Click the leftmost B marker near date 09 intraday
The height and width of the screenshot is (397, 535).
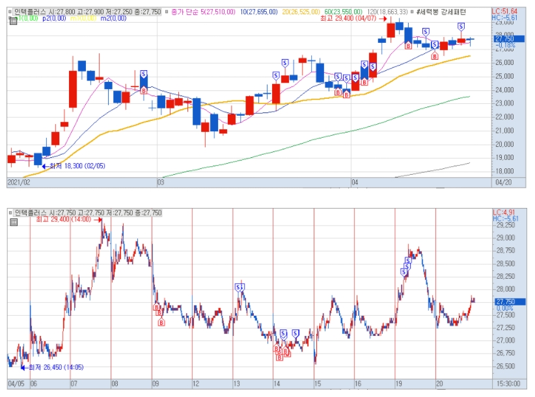[156, 306]
